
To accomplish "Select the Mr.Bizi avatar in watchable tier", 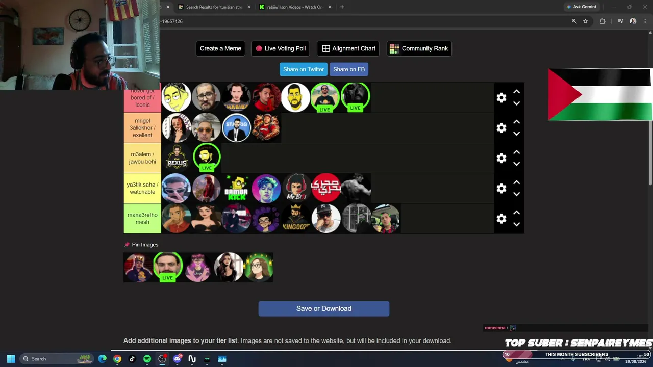I will click(x=296, y=189).
